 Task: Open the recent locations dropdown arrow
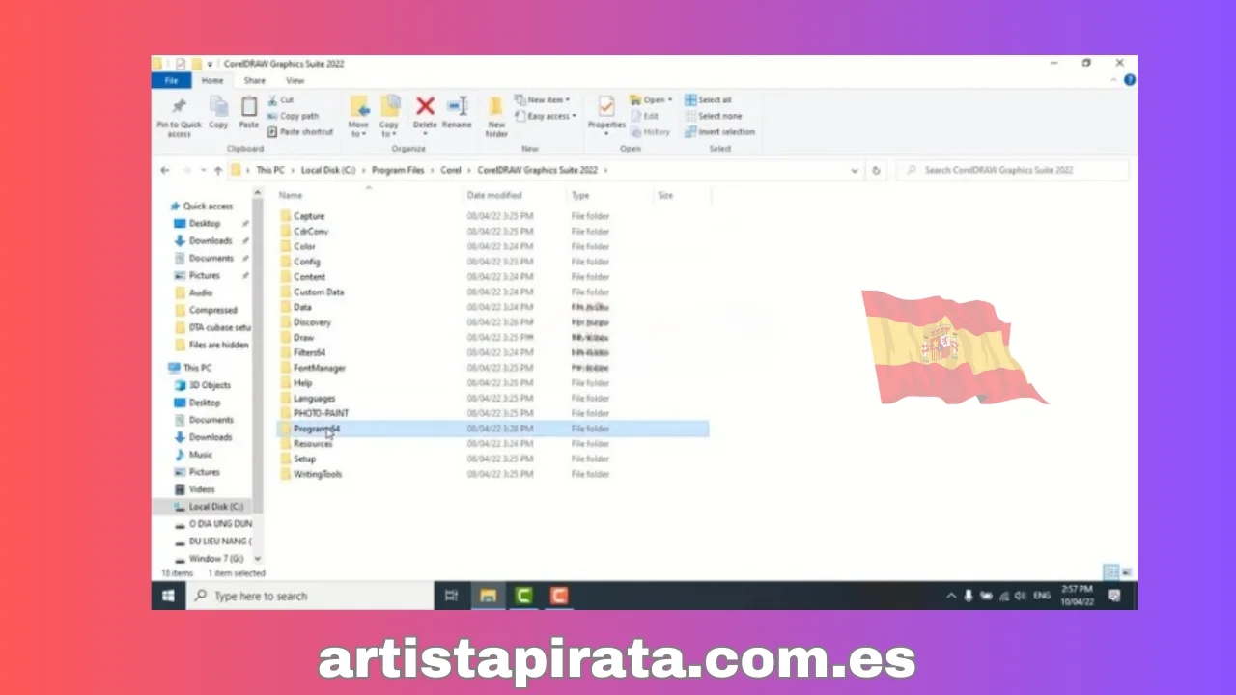204,171
